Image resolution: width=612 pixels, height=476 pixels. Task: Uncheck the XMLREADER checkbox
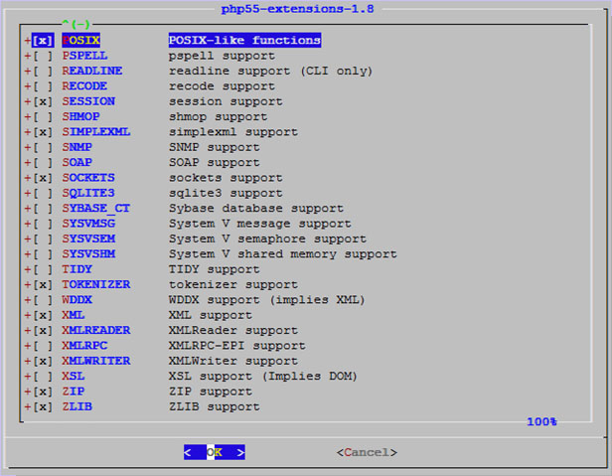coord(43,330)
